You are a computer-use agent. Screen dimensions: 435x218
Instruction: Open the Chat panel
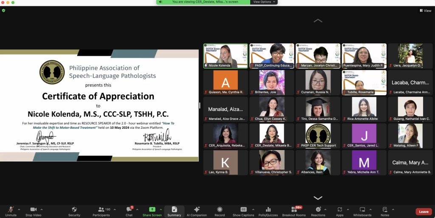(x=129, y=211)
